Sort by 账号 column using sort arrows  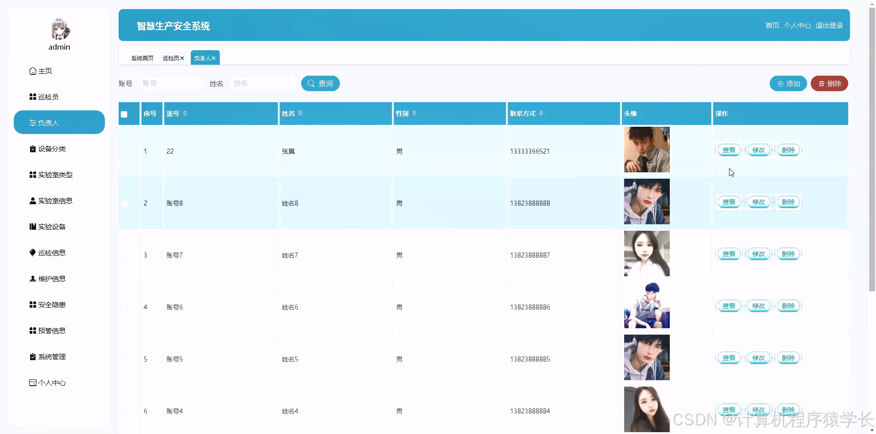pyautogui.click(x=185, y=113)
